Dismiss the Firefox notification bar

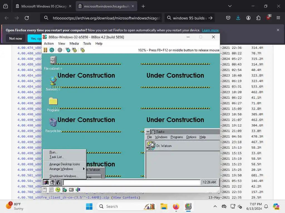[x=278, y=30]
